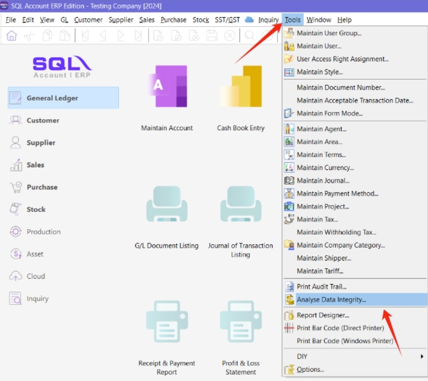Select Options at bottom of menu

(310, 370)
